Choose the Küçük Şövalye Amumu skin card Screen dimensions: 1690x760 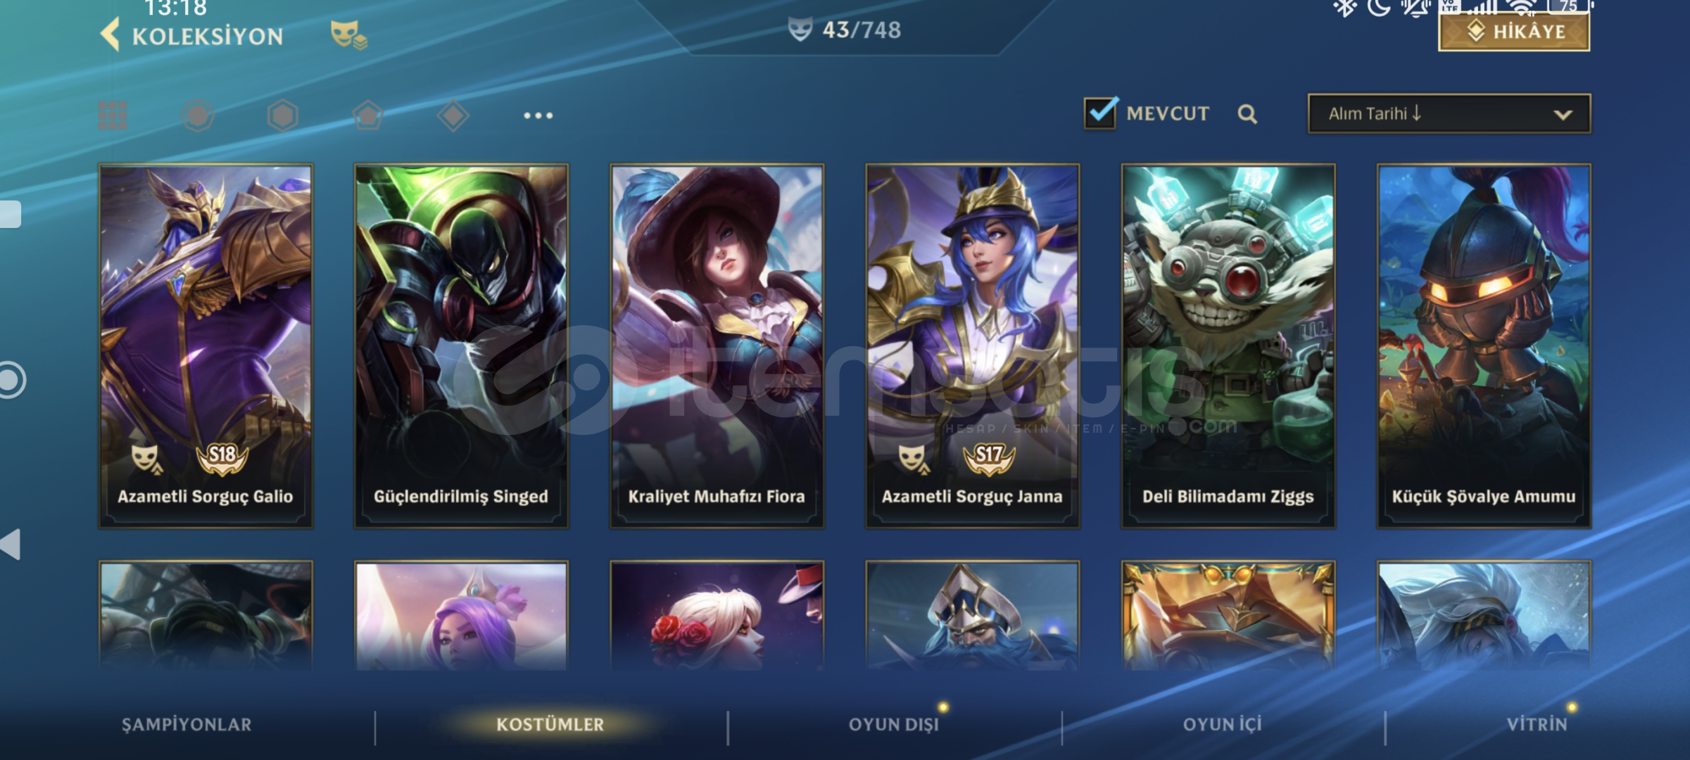1484,346
